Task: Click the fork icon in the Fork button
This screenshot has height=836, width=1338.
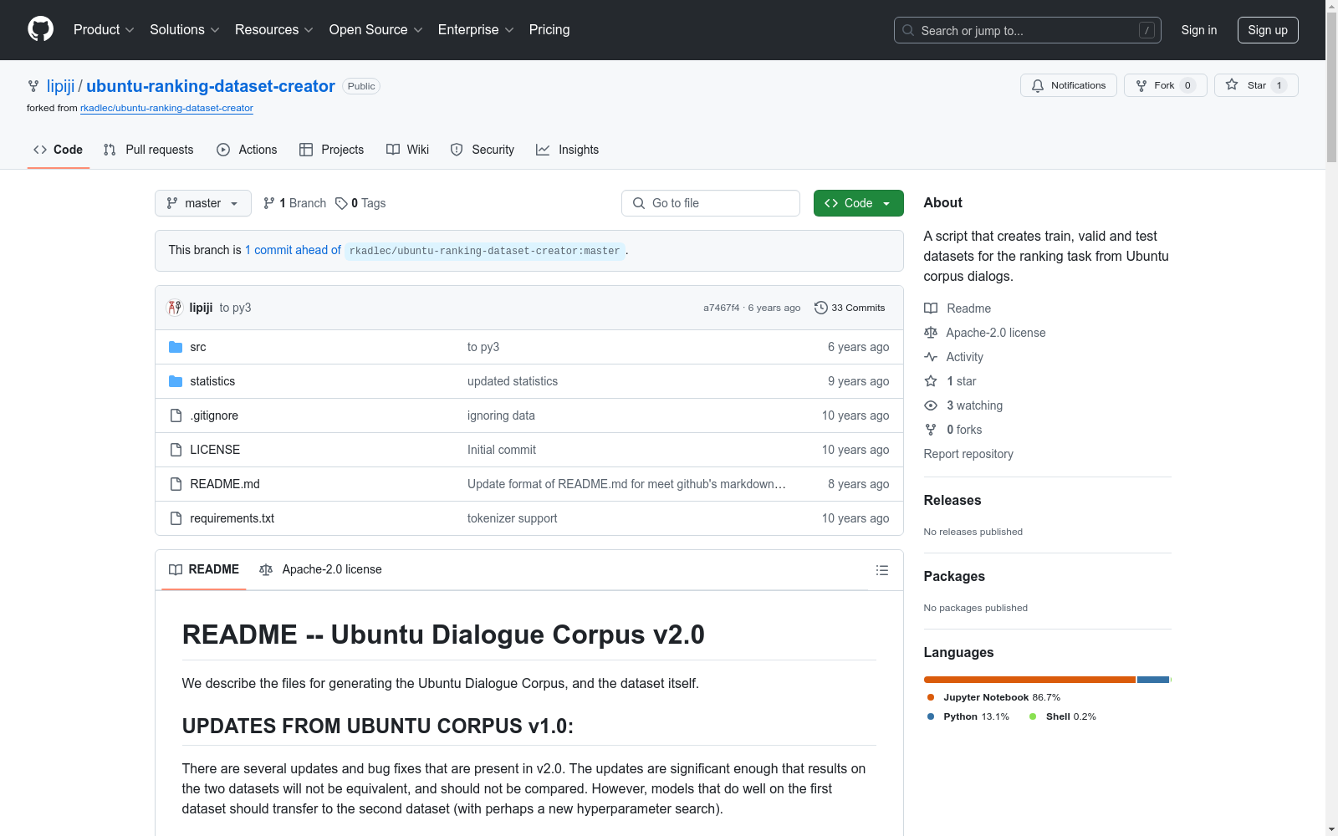Action: [1141, 85]
